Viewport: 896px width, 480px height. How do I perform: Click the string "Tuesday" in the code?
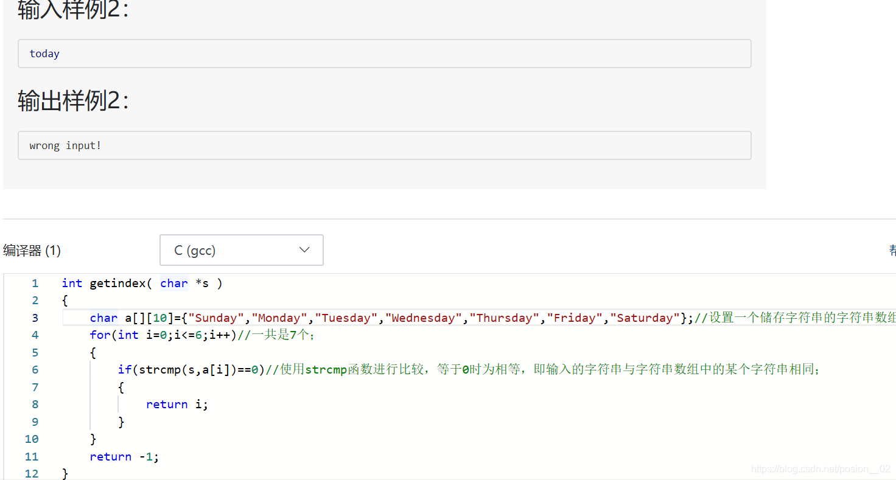346,318
